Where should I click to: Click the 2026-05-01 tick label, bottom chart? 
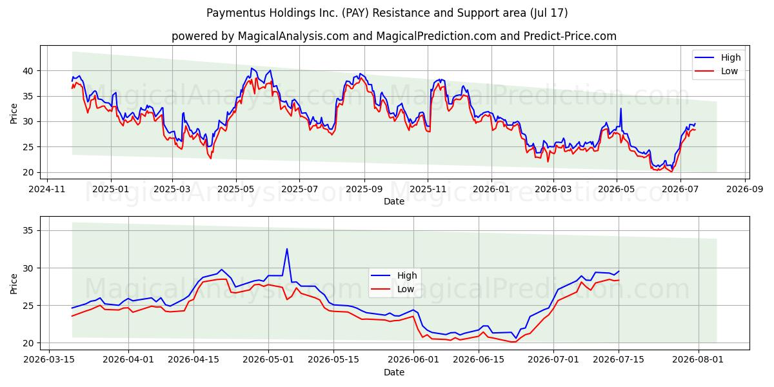click(268, 361)
